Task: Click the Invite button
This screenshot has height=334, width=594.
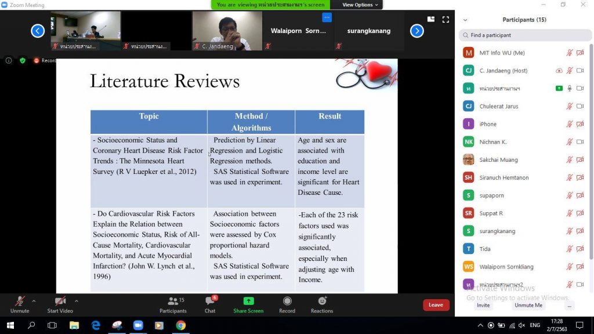Action: pos(483,305)
